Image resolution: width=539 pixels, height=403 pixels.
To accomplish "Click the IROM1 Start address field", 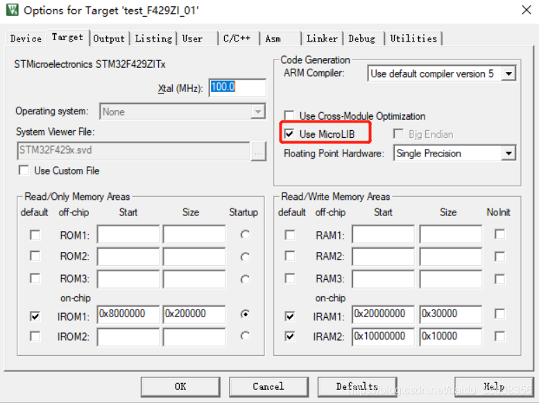I will (128, 314).
